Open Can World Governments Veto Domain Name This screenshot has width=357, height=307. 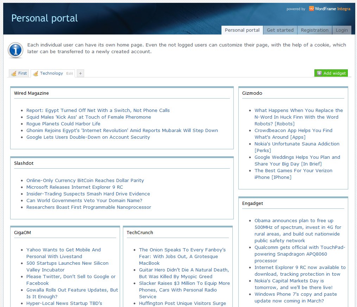pyautogui.click(x=84, y=200)
